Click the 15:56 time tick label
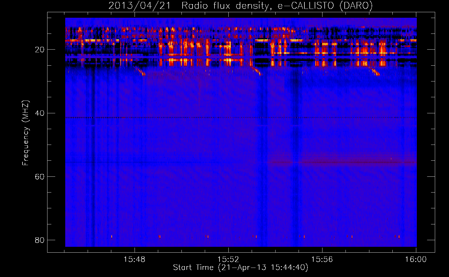This screenshot has height=277, width=449. click(322, 259)
